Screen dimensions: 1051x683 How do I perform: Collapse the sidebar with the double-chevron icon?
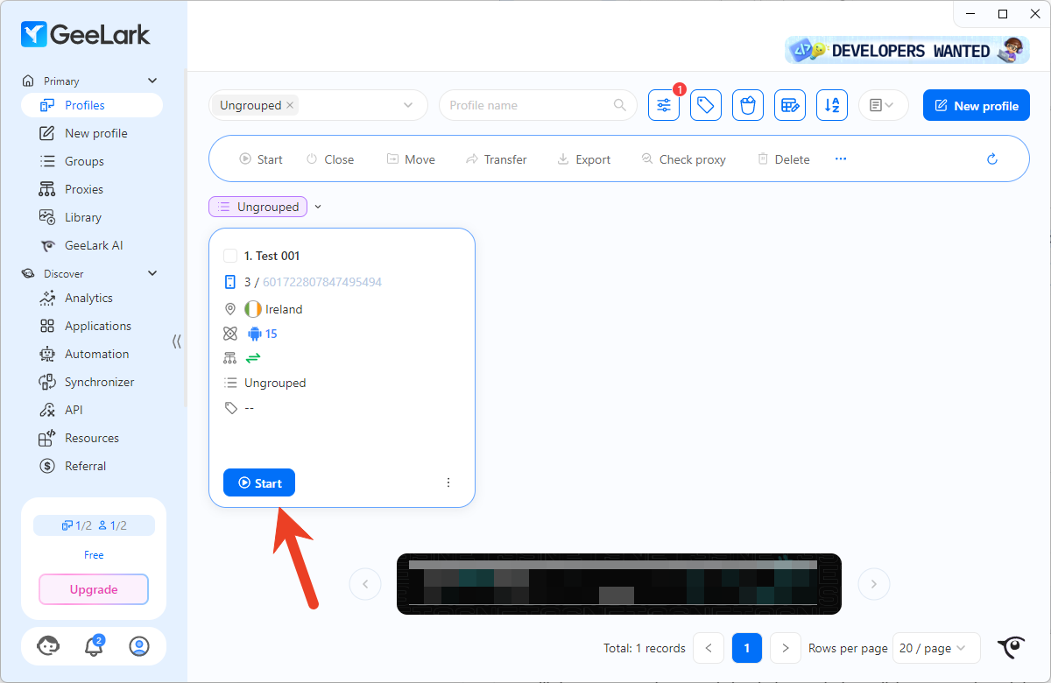177,341
